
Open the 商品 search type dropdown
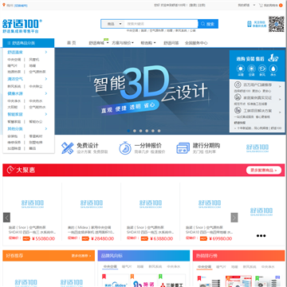[x=113, y=24]
